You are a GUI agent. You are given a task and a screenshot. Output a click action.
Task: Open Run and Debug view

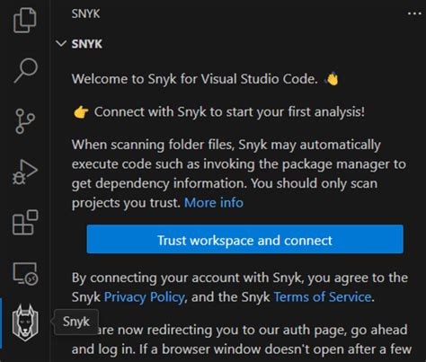pos(25,172)
